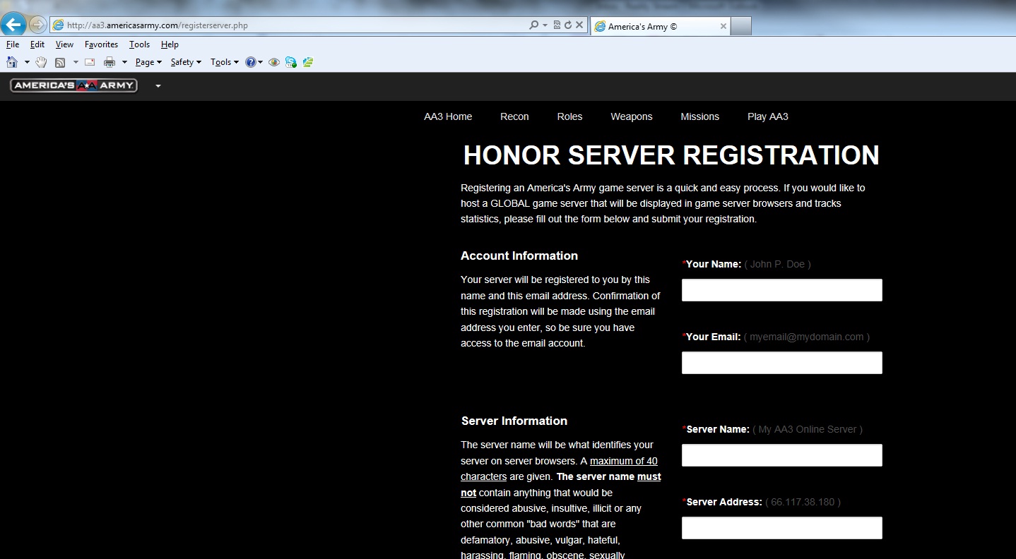Click the Compatibility View icon in the address bar
Screen dimensions: 1016x559
[557, 25]
